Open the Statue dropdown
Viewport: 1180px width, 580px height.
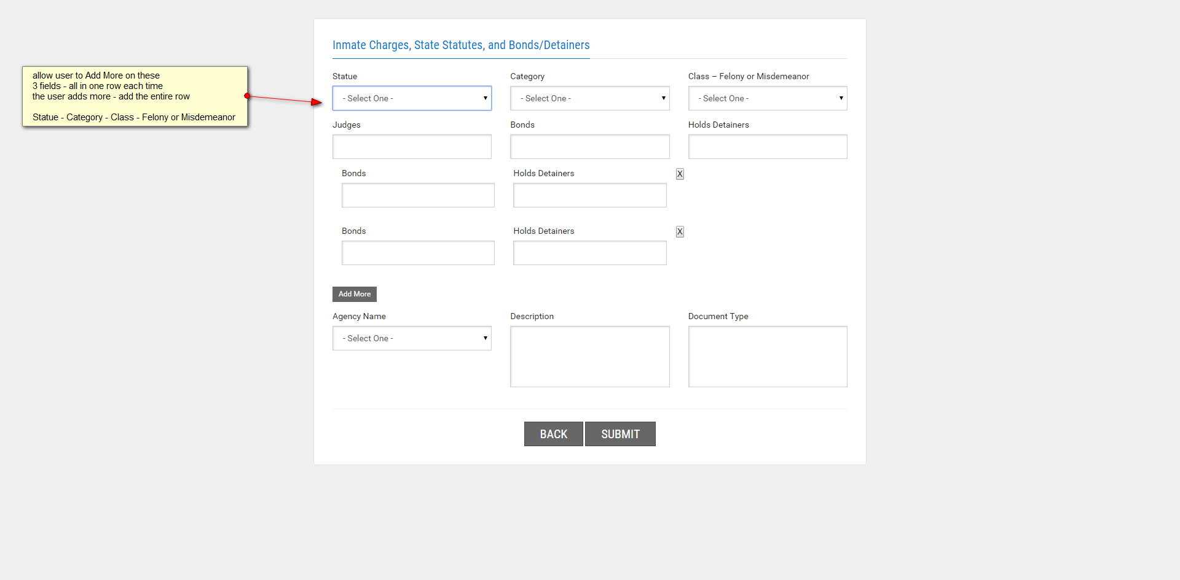pyautogui.click(x=412, y=98)
